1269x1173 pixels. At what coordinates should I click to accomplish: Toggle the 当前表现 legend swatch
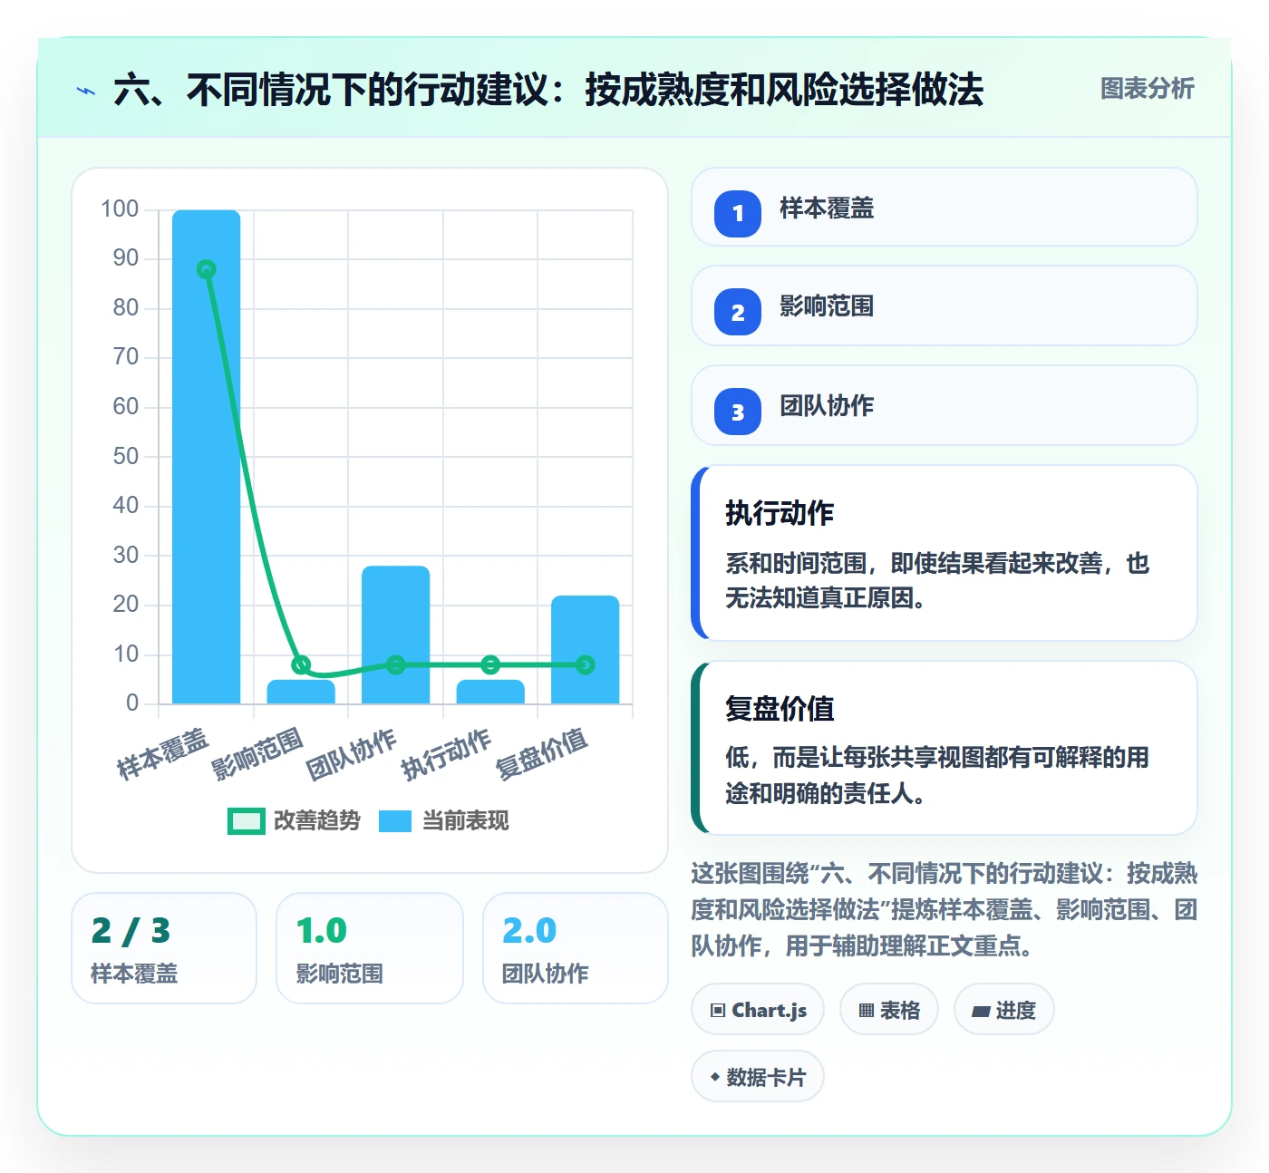(395, 821)
